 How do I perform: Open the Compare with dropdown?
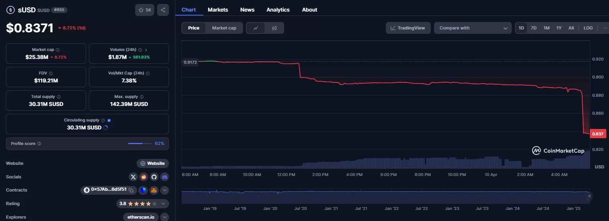coord(472,28)
